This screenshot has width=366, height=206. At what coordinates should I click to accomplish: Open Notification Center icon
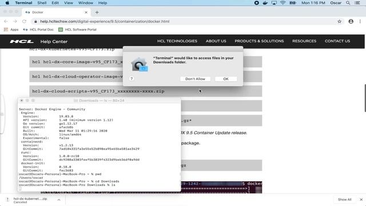tap(357, 3)
